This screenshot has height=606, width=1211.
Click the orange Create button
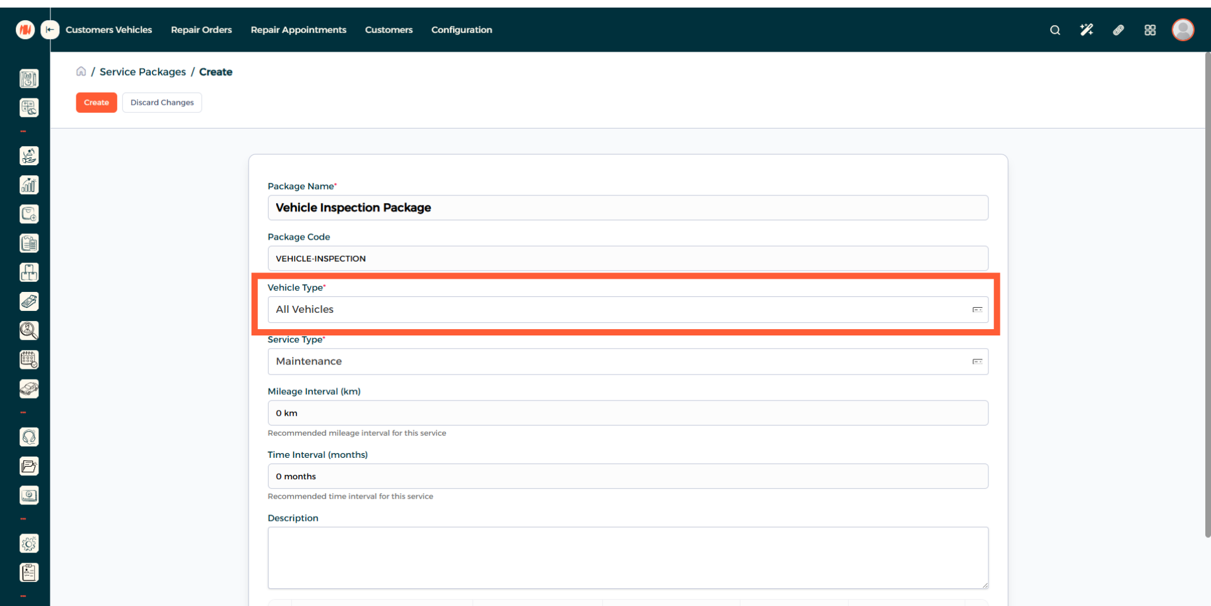tap(97, 102)
